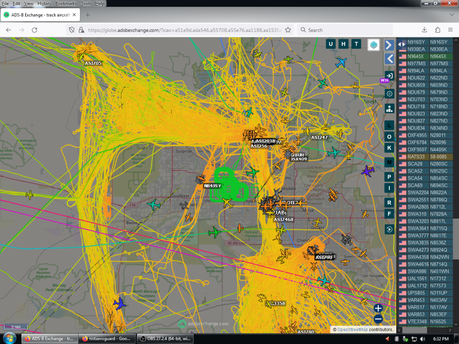Click the ASI247 aircraft label on map
The image size is (459, 344).
coord(319,137)
